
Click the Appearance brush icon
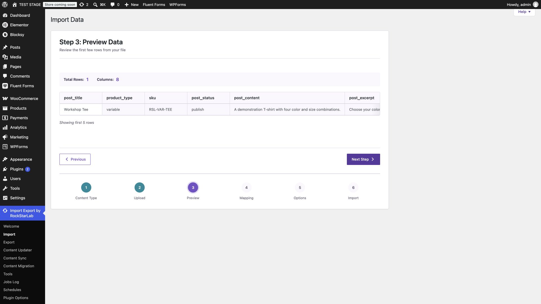pyautogui.click(x=5, y=159)
